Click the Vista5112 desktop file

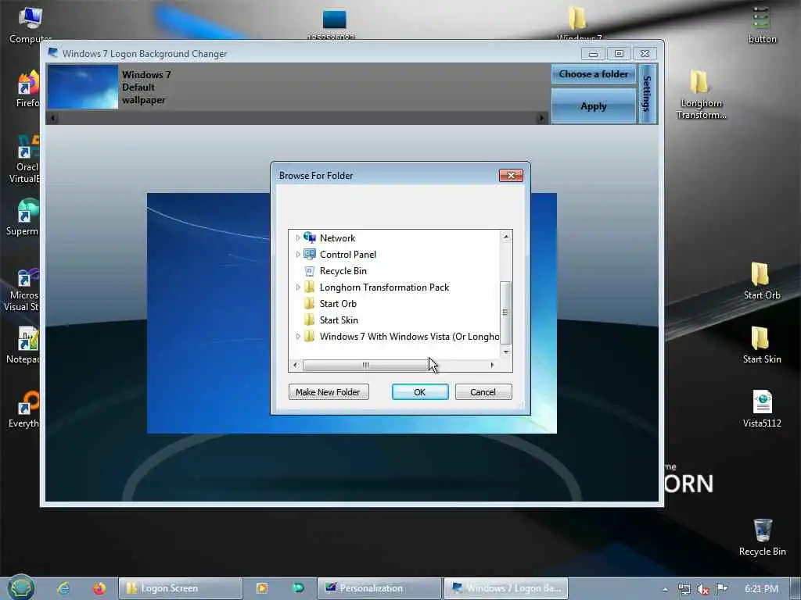(x=762, y=409)
